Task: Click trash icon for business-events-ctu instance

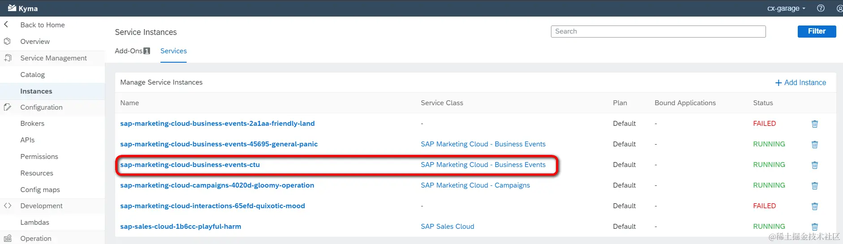Action: click(815, 165)
